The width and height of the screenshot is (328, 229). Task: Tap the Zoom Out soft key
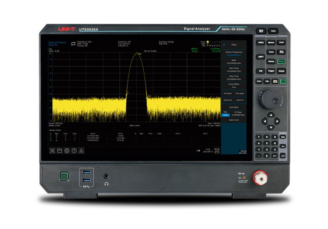pos(228,100)
